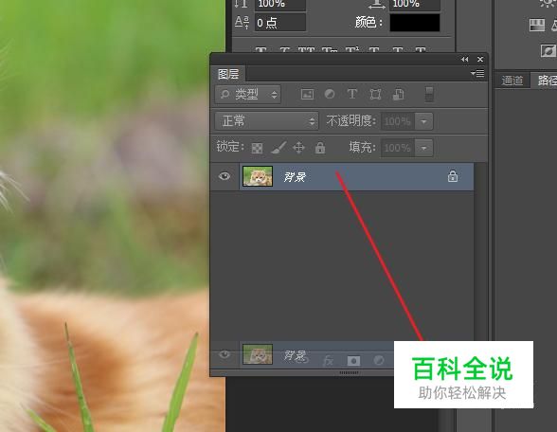Click lock icon on 背景 layer
Image resolution: width=557 pixels, height=432 pixels.
[x=453, y=176]
